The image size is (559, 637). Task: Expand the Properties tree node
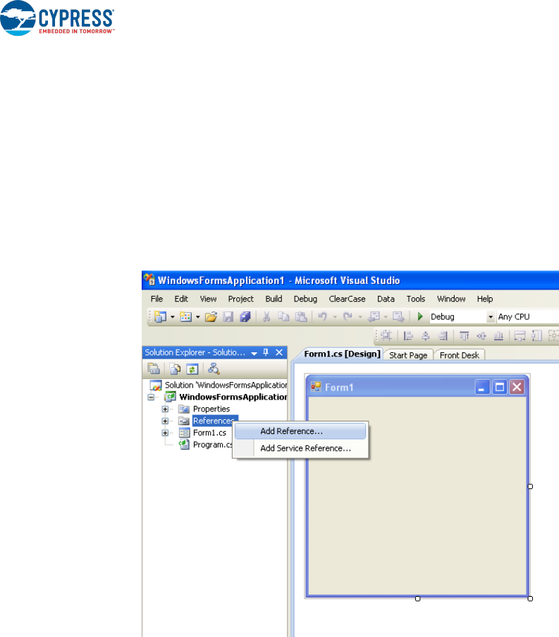coord(165,409)
